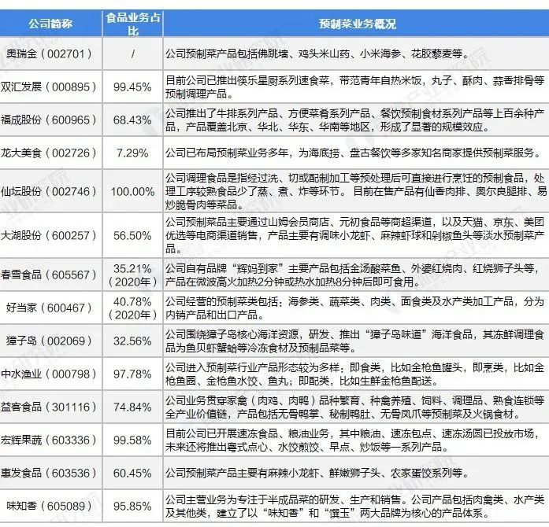Click the 牛排系列产品 description for 福成股份
Screen dimensions: 549x527
356,120
